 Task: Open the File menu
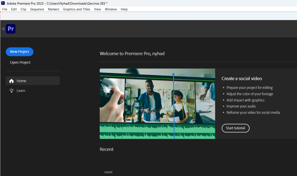tap(5, 9)
